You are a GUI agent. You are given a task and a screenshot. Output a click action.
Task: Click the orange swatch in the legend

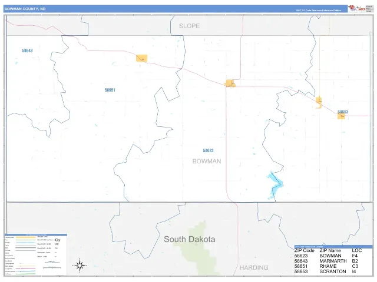[26, 237]
